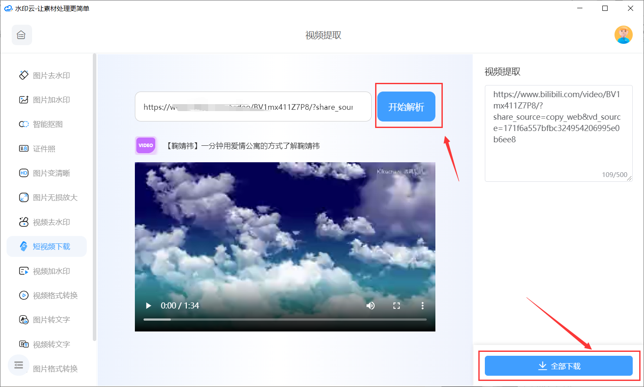Viewport: 644px width, 387px height.
Task: Click the video link input field
Action: pos(253,107)
